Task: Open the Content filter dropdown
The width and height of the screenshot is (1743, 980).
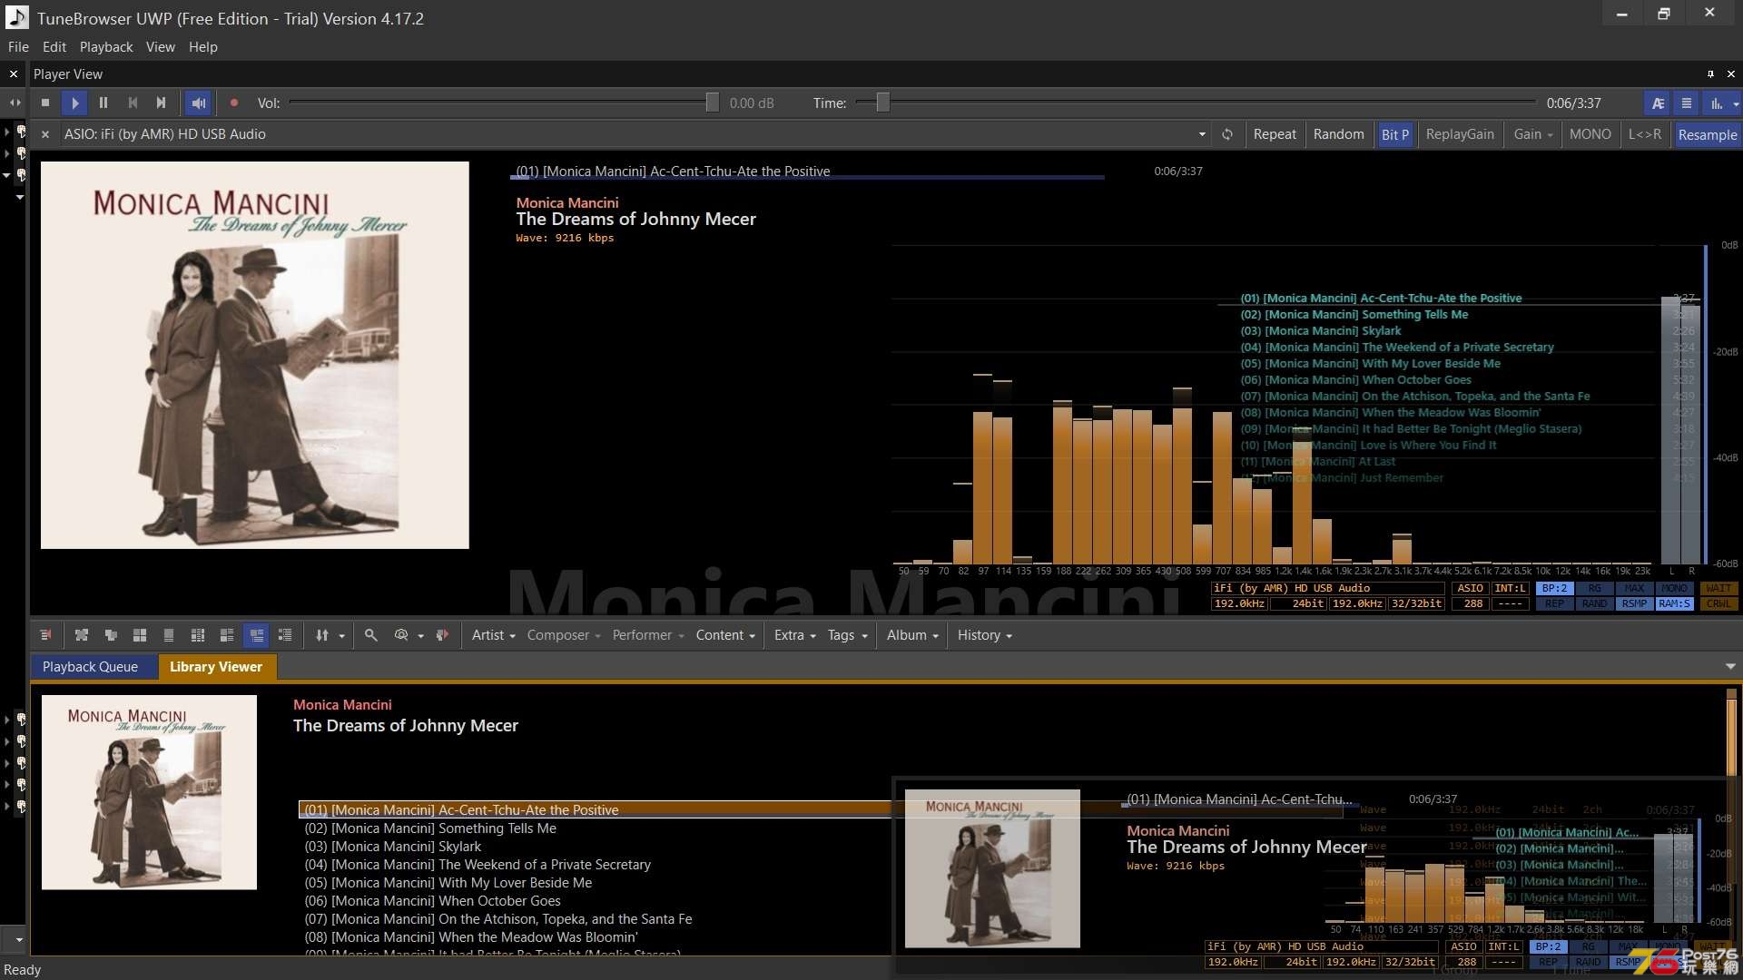Action: tap(725, 635)
